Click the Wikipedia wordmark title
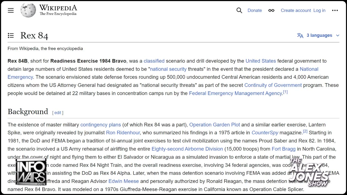Image resolution: width=347 pixels, height=195 pixels. (x=58, y=8)
